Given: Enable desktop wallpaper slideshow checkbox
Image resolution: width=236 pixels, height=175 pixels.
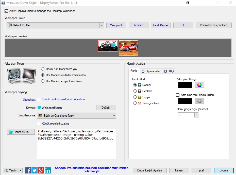Looking at the screenshot, I should (x=39, y=99).
